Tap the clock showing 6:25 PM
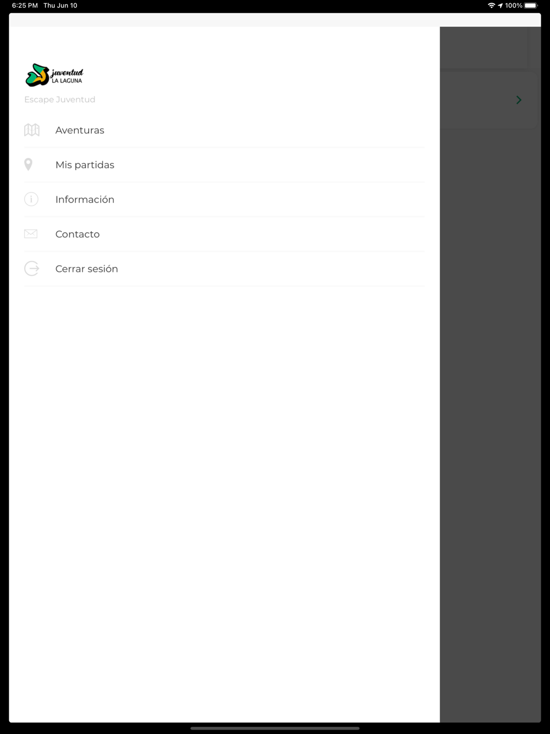The width and height of the screenshot is (550, 734). [x=25, y=6]
